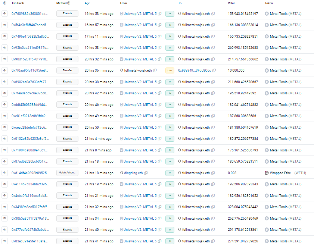314x245 pixels.
Task: Open quick view eye for transaction 0x7609882c363801ea
Action: (x=4, y=13)
